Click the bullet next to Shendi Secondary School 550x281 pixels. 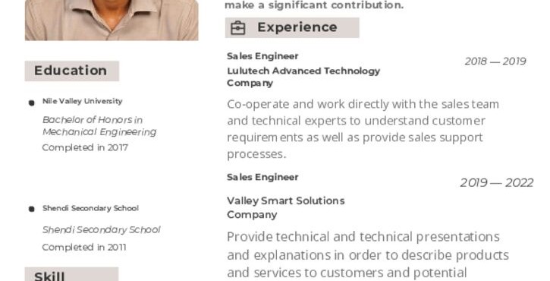coord(32,209)
